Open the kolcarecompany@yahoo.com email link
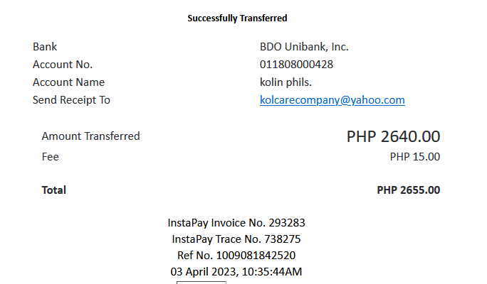 (332, 100)
